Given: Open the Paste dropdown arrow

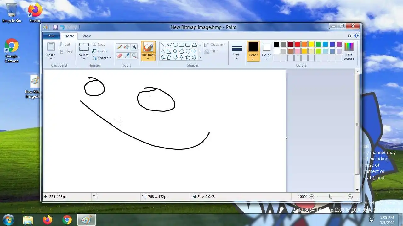Looking at the screenshot, I should (x=51, y=59).
